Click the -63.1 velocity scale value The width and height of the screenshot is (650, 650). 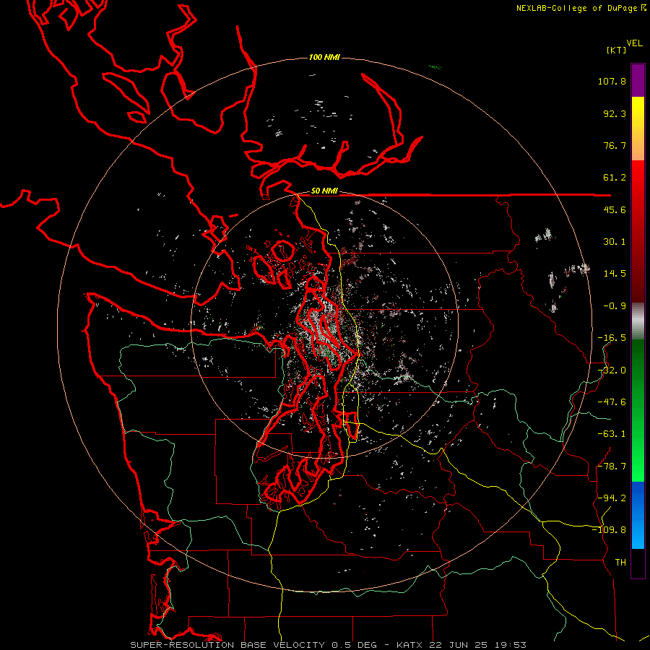coord(612,434)
